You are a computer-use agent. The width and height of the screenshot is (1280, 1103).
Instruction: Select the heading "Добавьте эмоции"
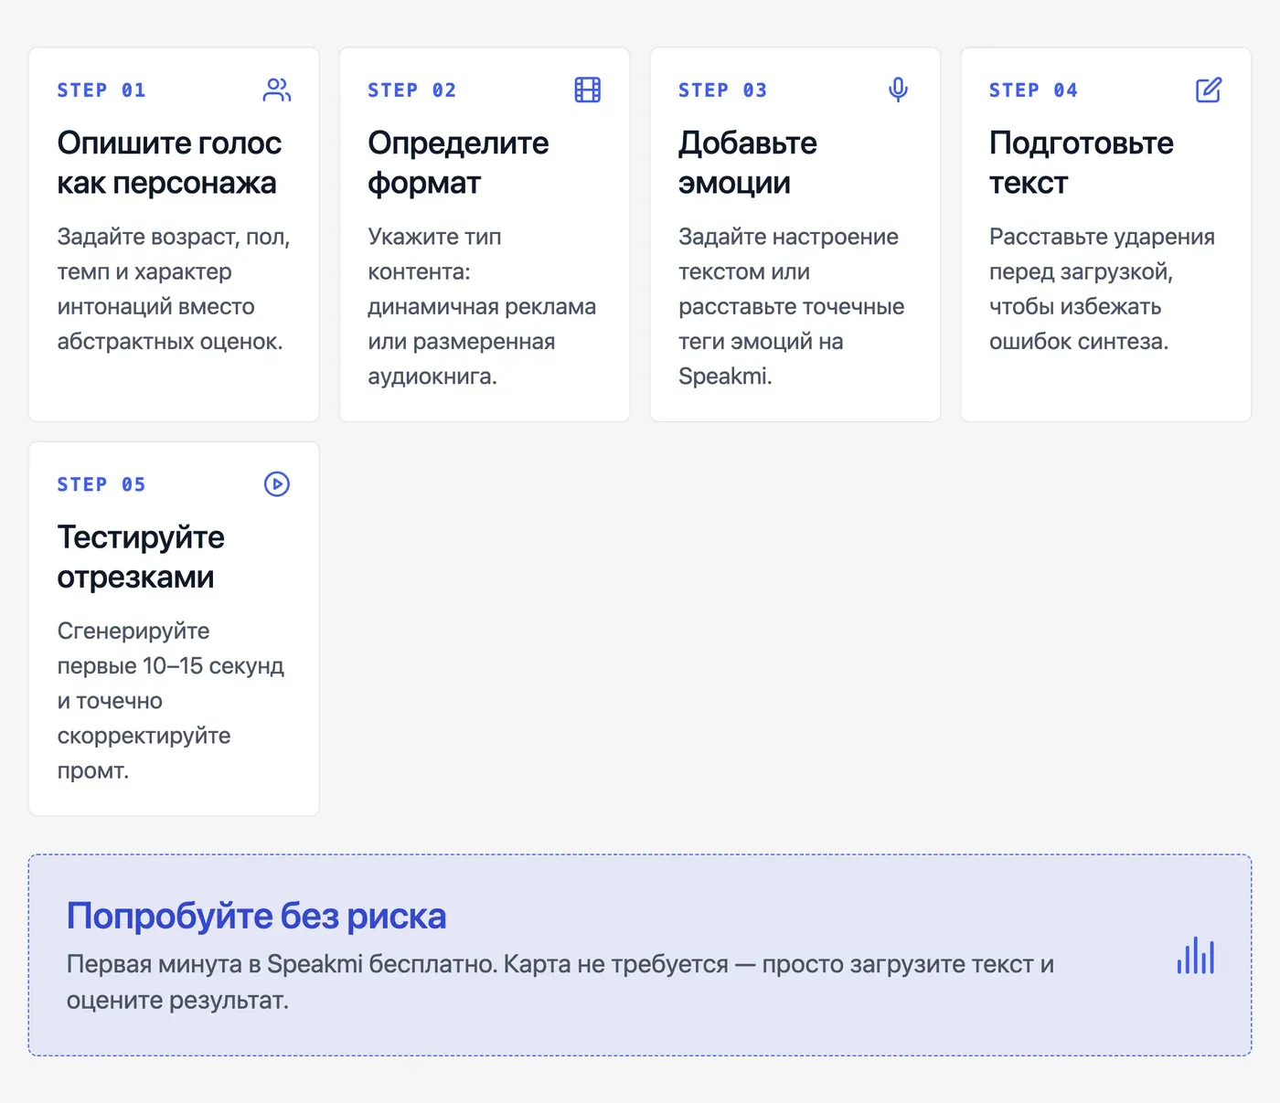[x=748, y=163]
